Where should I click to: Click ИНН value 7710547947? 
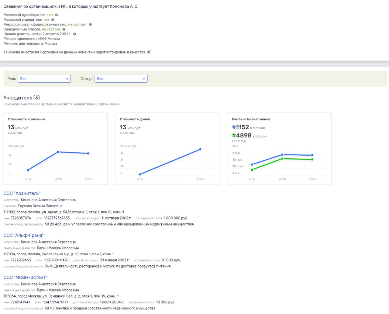click(x=20, y=302)
